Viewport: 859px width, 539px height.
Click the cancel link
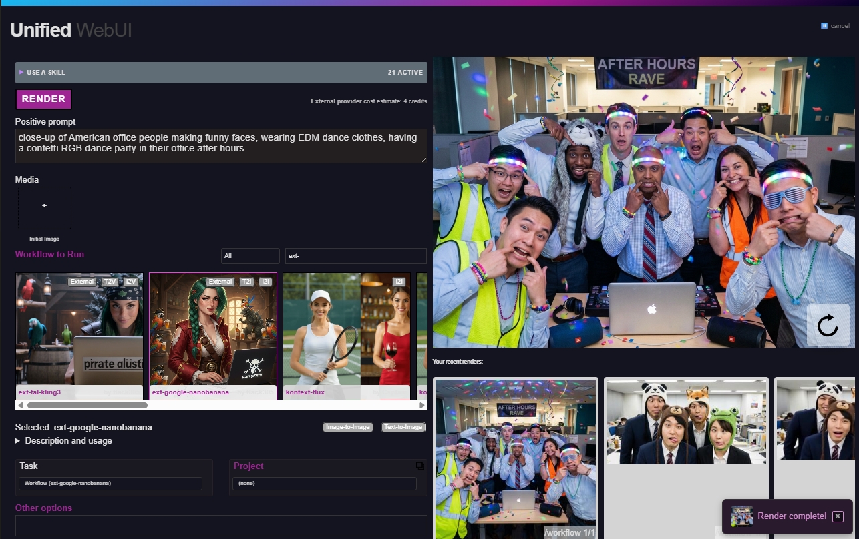pyautogui.click(x=840, y=26)
